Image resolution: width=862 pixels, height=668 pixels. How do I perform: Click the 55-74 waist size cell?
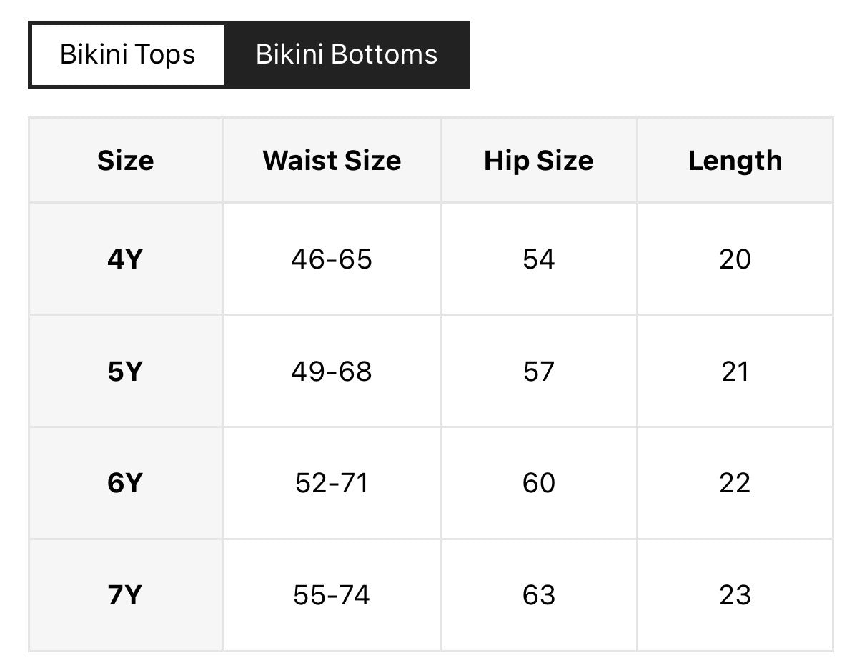tap(332, 595)
